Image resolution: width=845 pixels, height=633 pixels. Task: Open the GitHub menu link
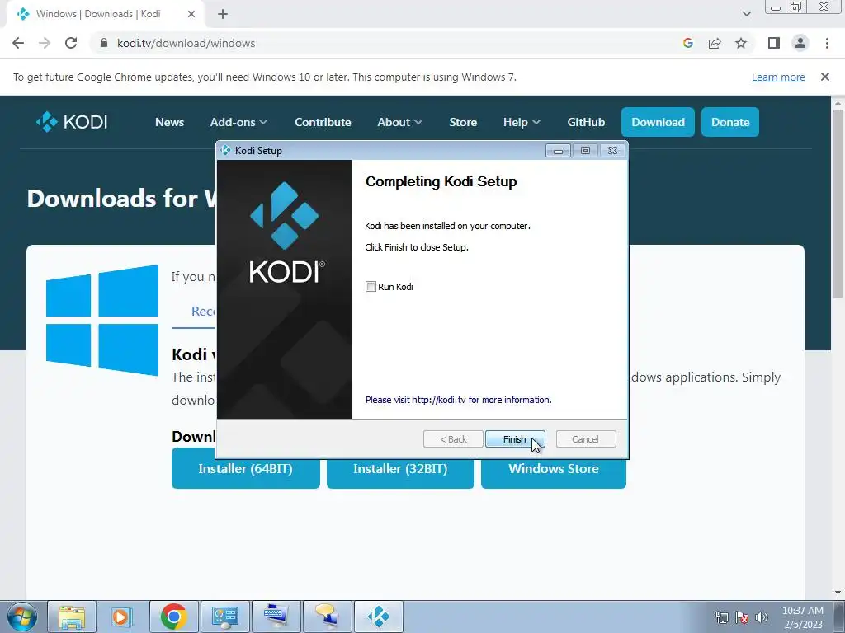(586, 122)
